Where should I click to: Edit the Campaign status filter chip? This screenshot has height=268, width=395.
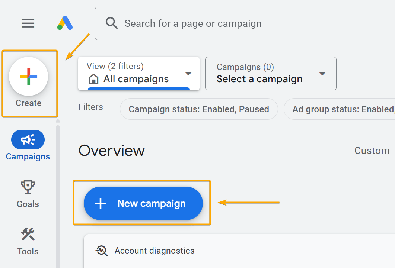click(x=199, y=109)
